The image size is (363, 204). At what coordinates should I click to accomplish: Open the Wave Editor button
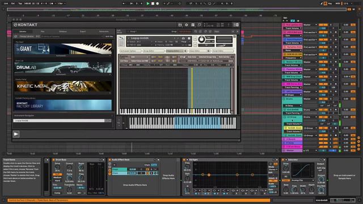pos(200,51)
